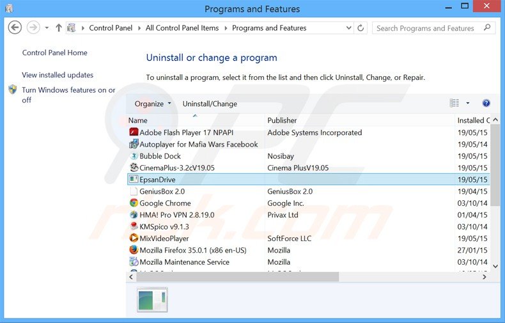Screen dimensions: 505x323
Task: Click SoftForce LLC publisher cell
Action: 289,239
